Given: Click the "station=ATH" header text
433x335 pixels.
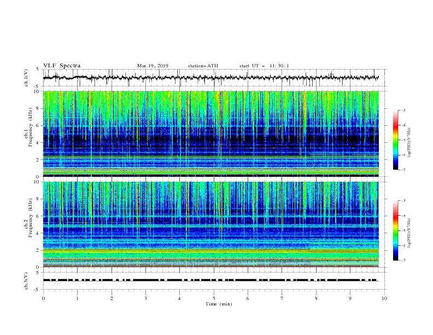Looking at the screenshot, I should (203, 66).
